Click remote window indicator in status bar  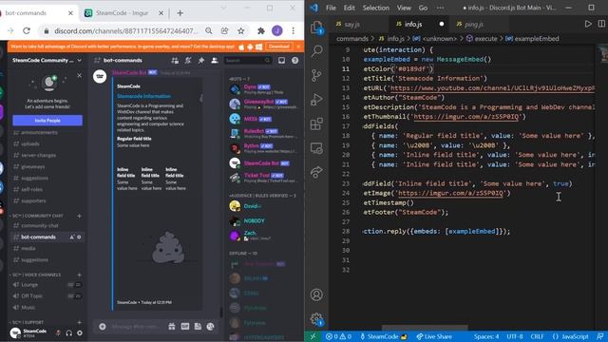pos(313,336)
